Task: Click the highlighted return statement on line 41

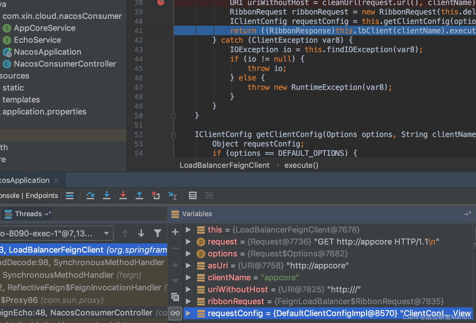Action: coord(325,30)
